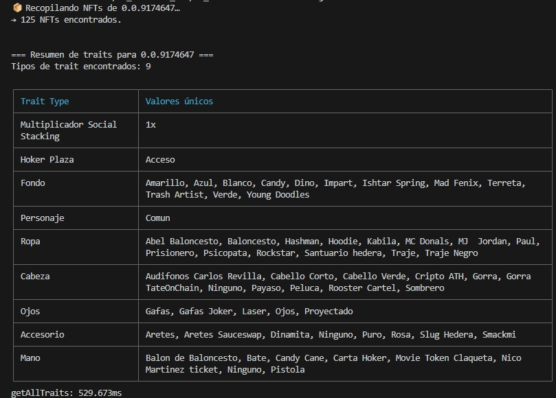Click the "Young Doodles" value in Fondo row
Screen dimensions: 556x398
coord(278,195)
